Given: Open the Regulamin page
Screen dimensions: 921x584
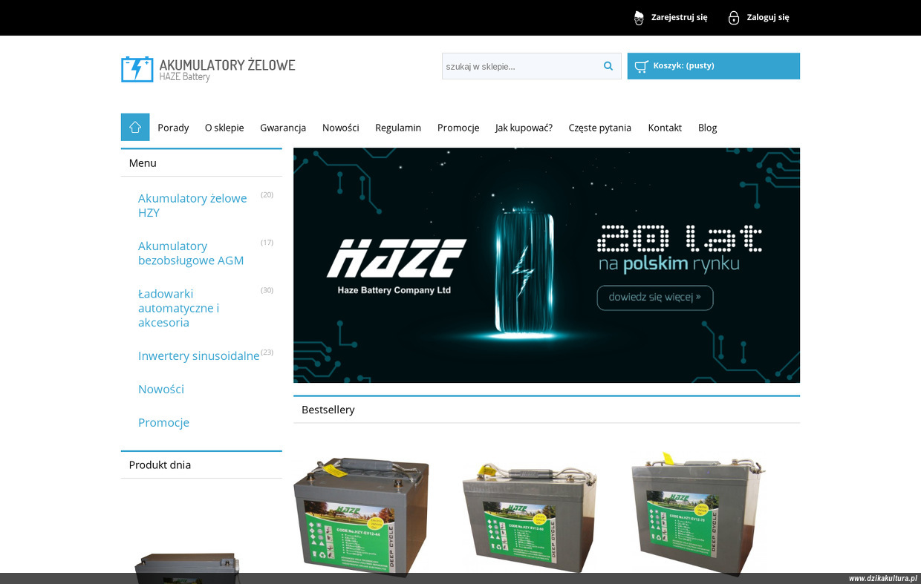Looking at the screenshot, I should [x=398, y=128].
